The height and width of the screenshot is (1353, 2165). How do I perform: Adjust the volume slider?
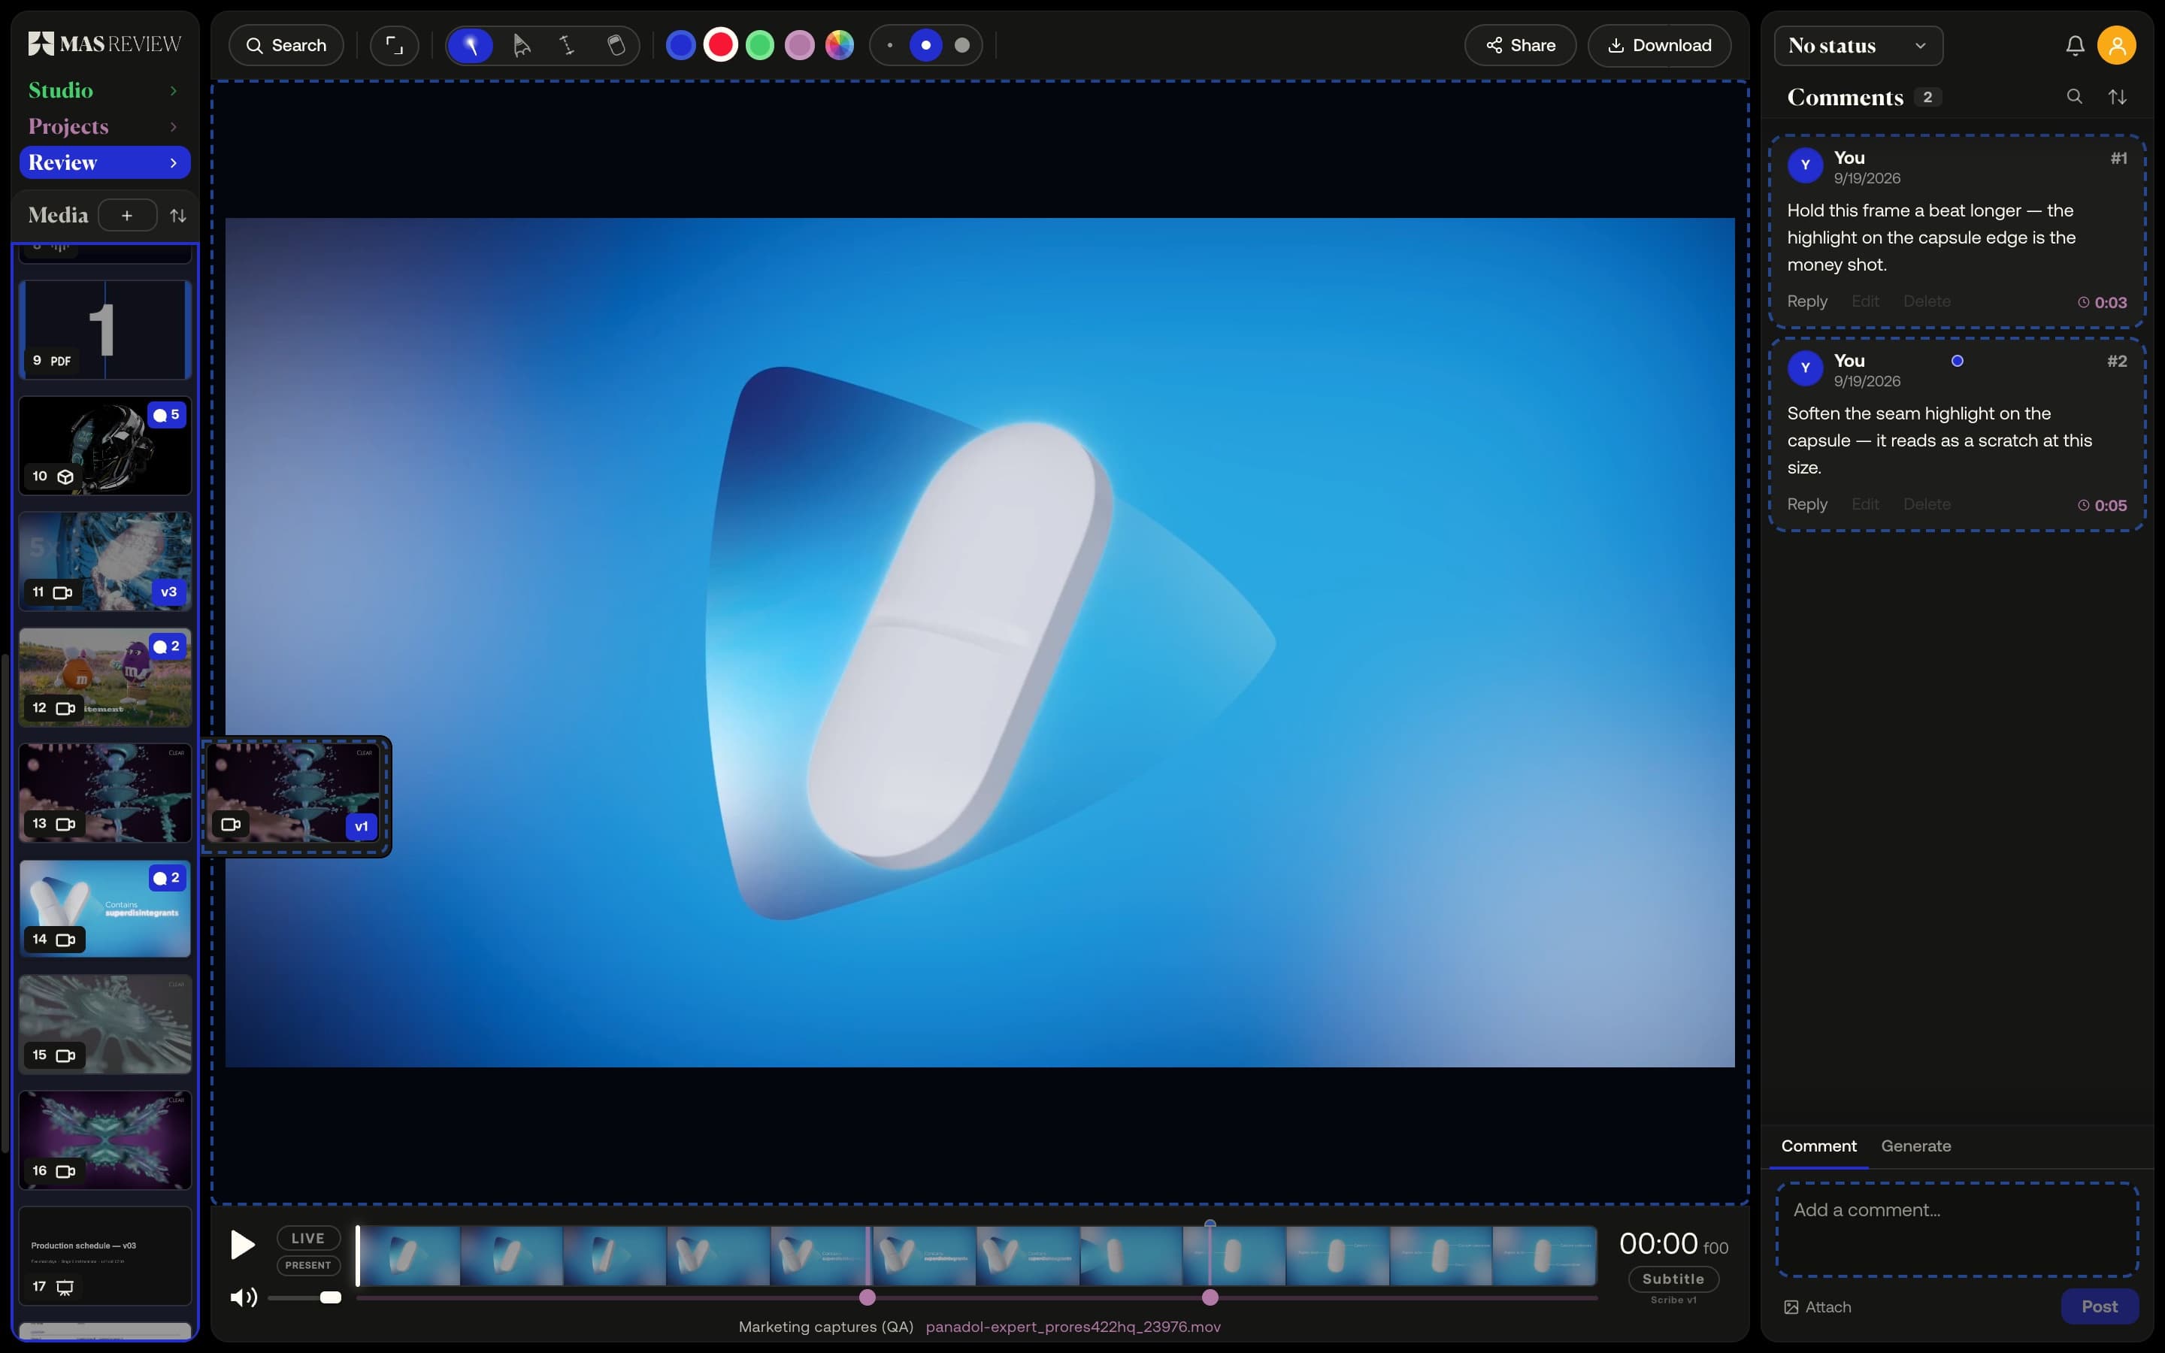pyautogui.click(x=304, y=1297)
